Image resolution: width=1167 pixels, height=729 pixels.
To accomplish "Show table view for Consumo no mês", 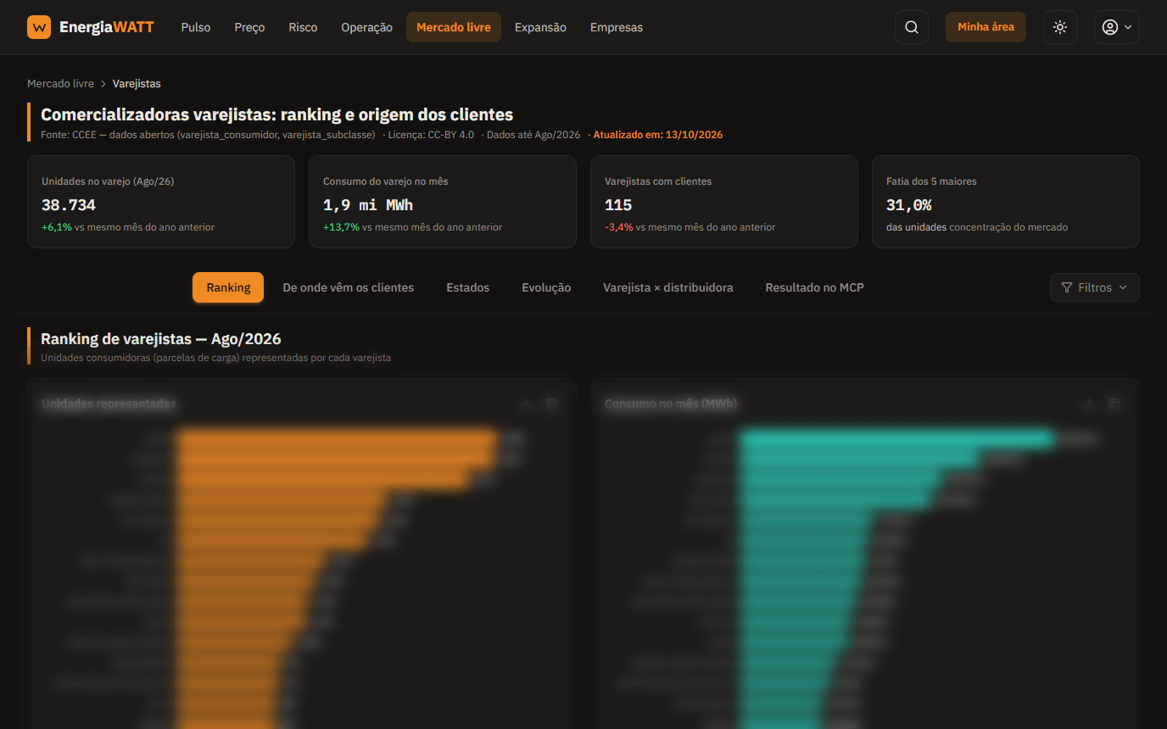I will (x=1114, y=403).
